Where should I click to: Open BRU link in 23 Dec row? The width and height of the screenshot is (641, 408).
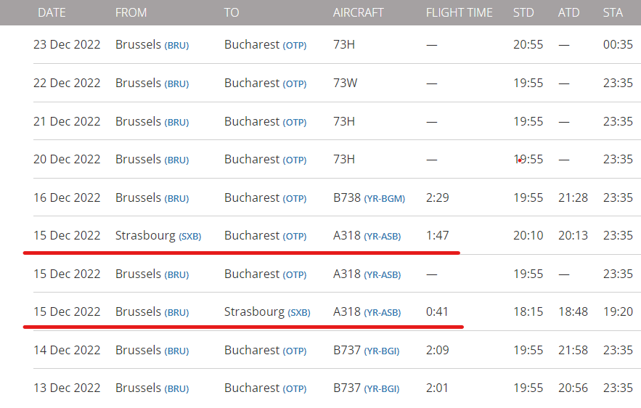coord(176,46)
